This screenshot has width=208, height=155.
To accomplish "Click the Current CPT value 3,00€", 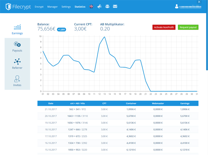I will pyautogui.click(x=80, y=29).
